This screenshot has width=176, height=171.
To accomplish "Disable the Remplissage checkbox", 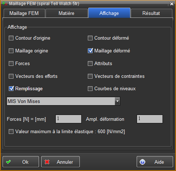I will (11, 88).
